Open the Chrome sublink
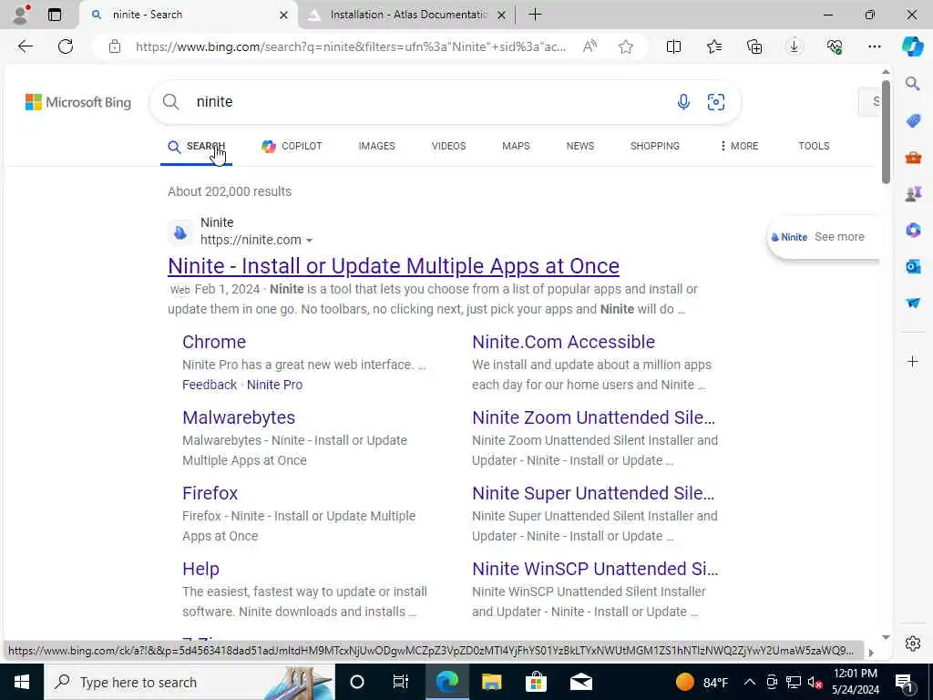The image size is (933, 700). point(213,342)
